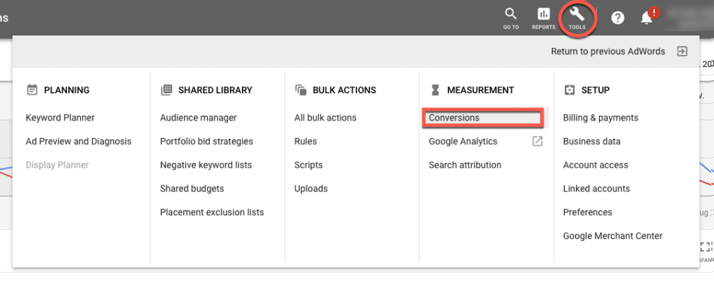Open the Reports chart icon

(544, 14)
